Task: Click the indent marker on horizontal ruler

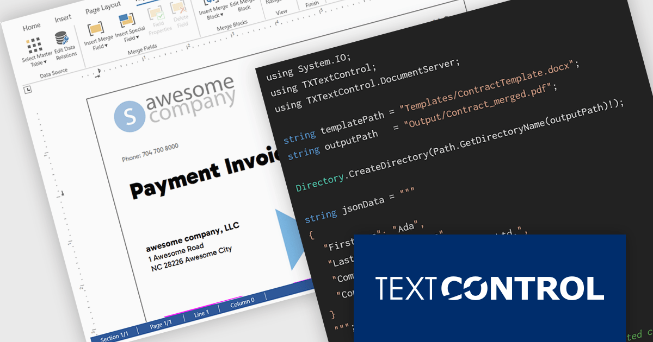Action: click(98, 72)
